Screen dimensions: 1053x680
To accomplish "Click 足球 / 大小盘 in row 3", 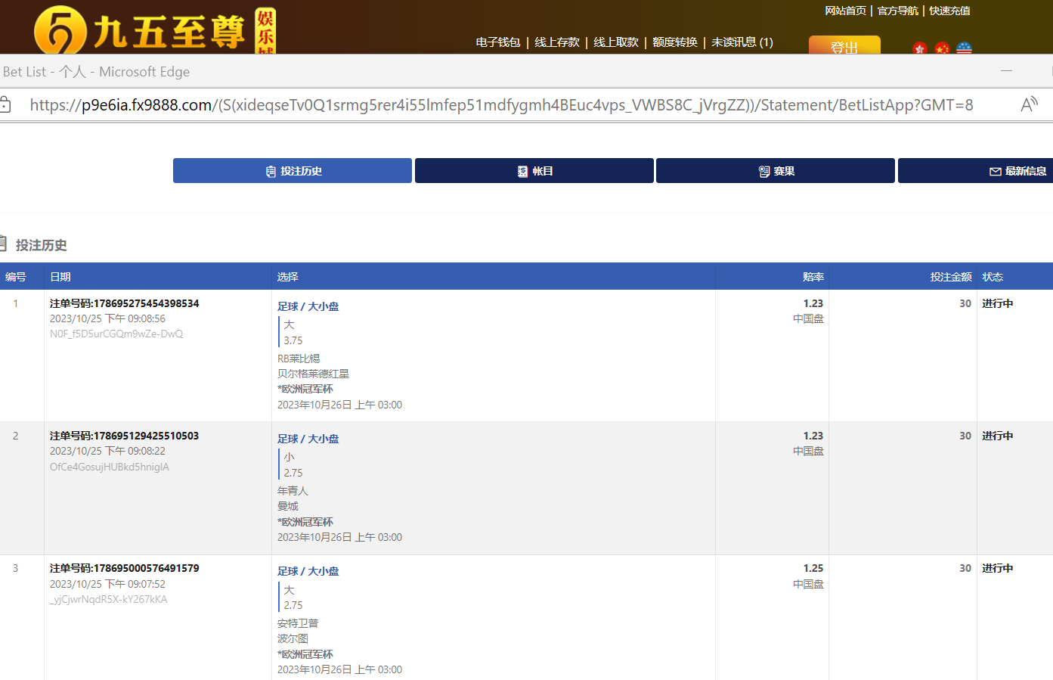I will pos(308,571).
